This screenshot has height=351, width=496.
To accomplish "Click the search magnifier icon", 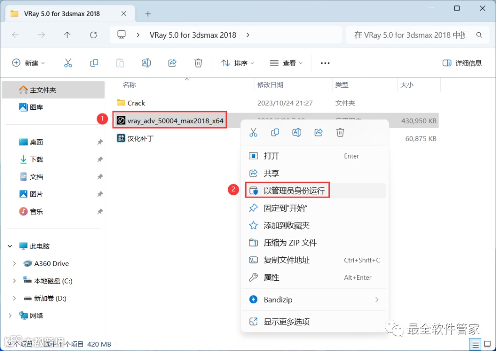I will coord(479,35).
